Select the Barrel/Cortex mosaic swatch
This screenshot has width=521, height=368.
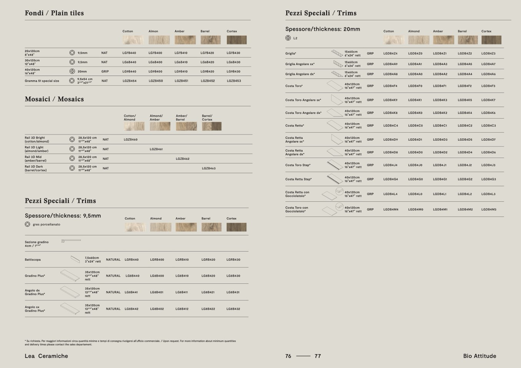[x=212, y=126]
